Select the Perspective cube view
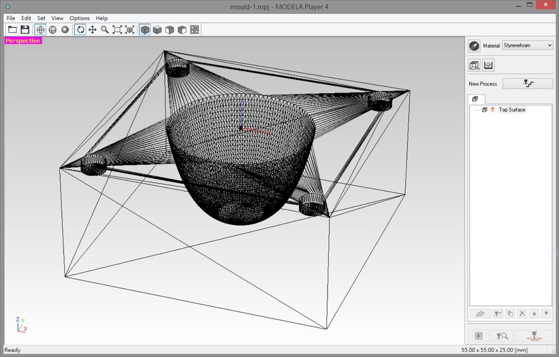The image size is (559, 357). pyautogui.click(x=145, y=30)
